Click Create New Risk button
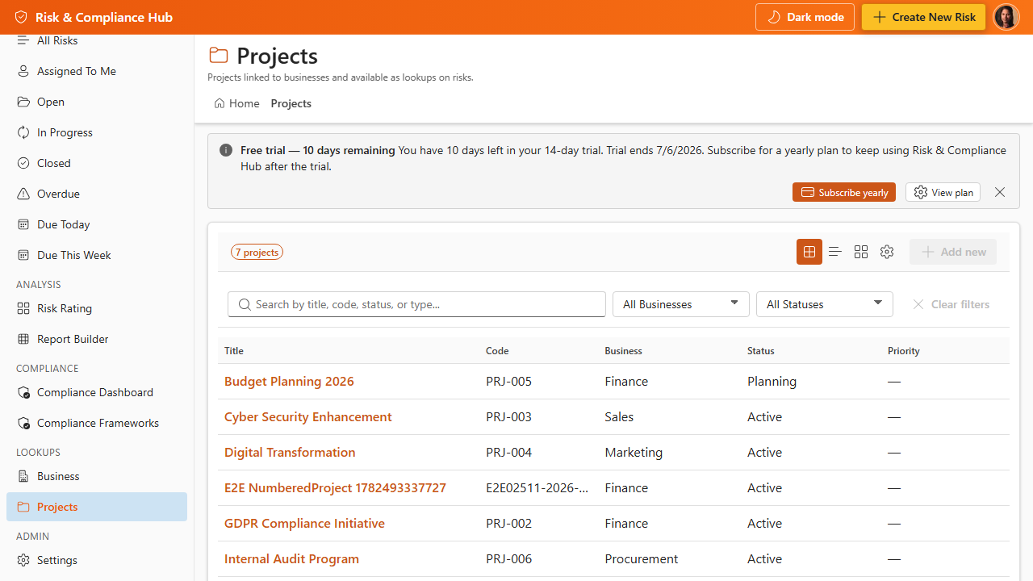The height and width of the screenshot is (581, 1033). point(923,17)
